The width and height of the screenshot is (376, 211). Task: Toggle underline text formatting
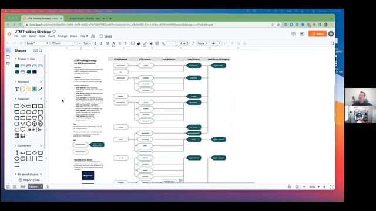pos(108,43)
